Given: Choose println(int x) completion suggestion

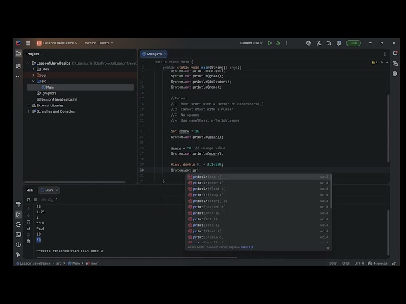Looking at the screenshot, I should tap(258, 177).
